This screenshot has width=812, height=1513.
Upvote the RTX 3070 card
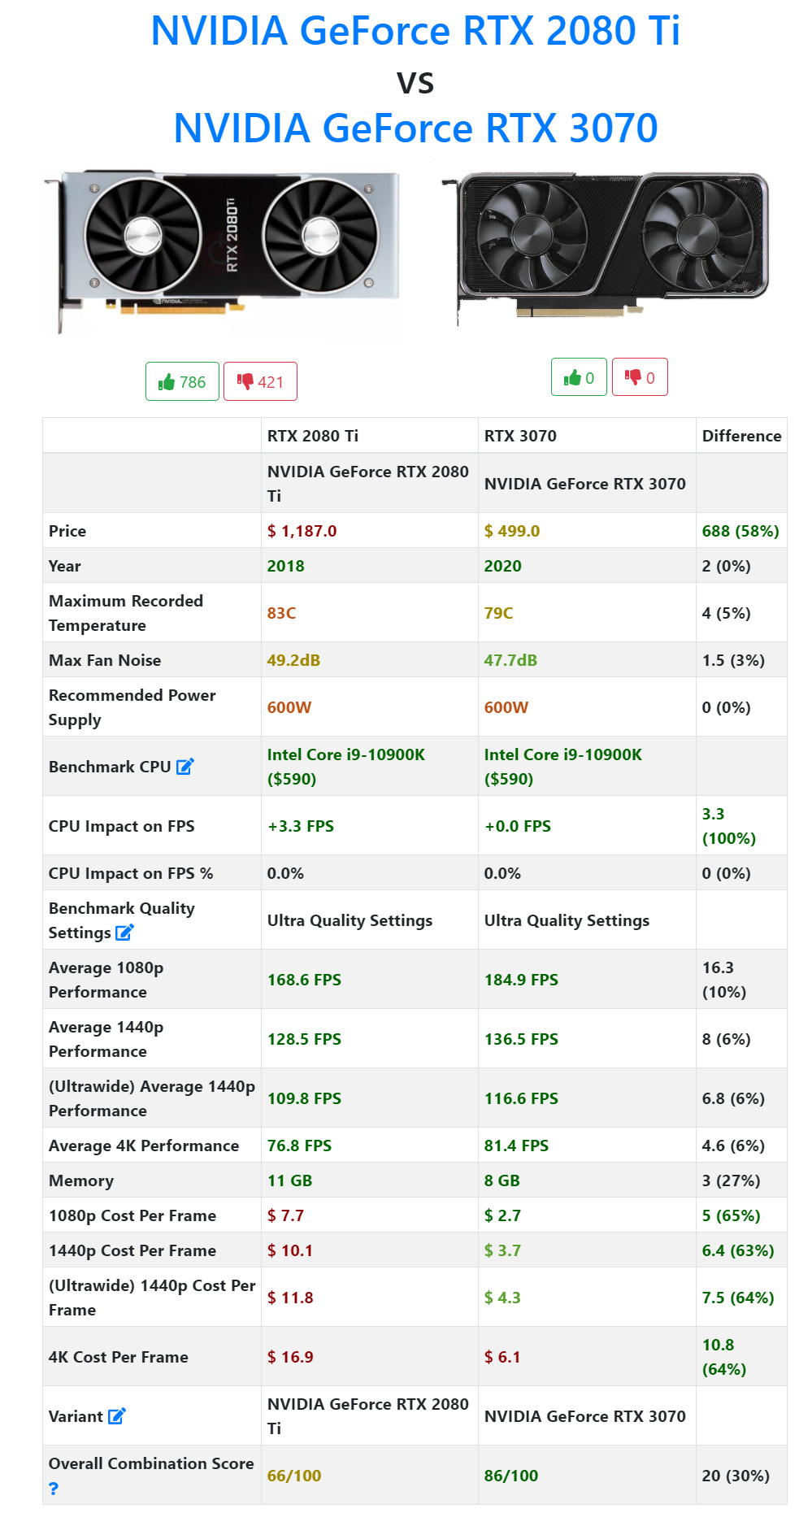tap(579, 377)
